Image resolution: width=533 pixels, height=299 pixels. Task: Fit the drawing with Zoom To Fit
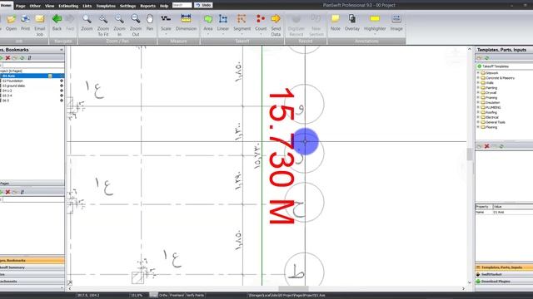103,25
